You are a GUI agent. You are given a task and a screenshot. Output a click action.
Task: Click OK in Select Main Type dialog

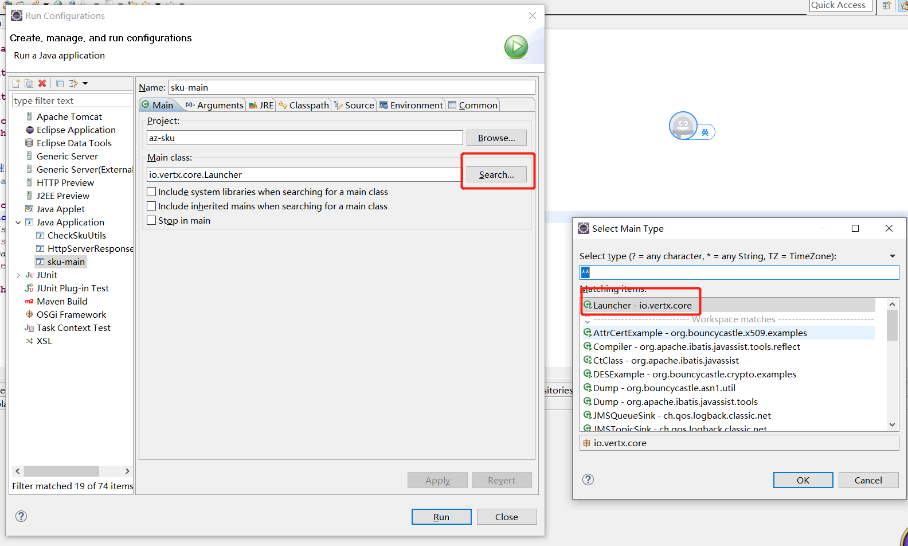click(803, 480)
